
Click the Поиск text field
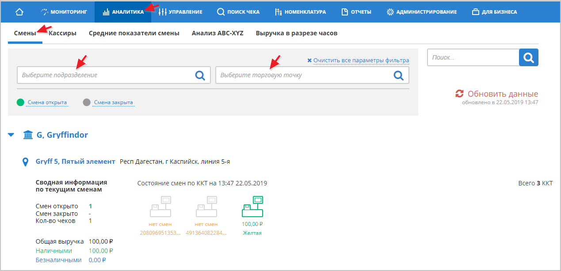[x=473, y=57]
